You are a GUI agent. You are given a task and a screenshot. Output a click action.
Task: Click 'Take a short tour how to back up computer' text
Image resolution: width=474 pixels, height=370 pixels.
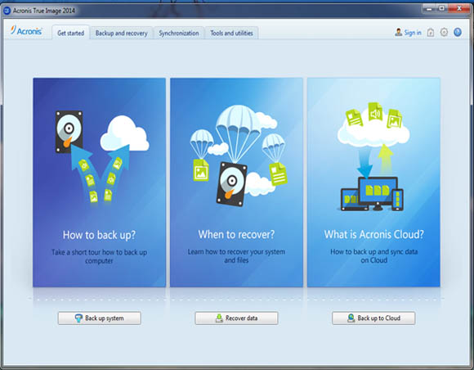99,256
